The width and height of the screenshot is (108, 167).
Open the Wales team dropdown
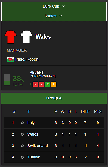pos(54,16)
